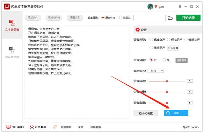Click the app logo icon
Image resolution: width=204 pixels, height=133 pixels.
click(x=7, y=6)
